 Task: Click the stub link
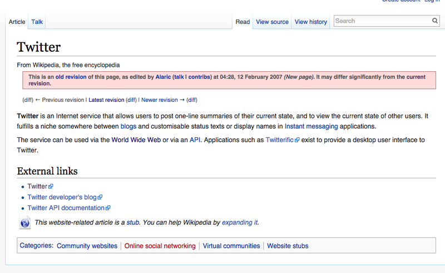tap(133, 222)
